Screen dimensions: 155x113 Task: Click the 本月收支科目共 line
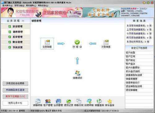tap(138, 42)
